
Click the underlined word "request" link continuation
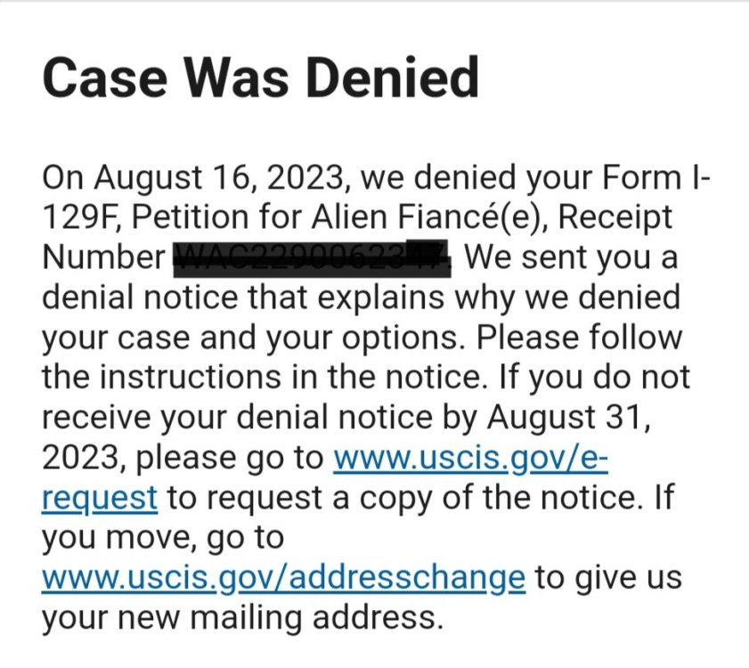pyautogui.click(x=100, y=498)
